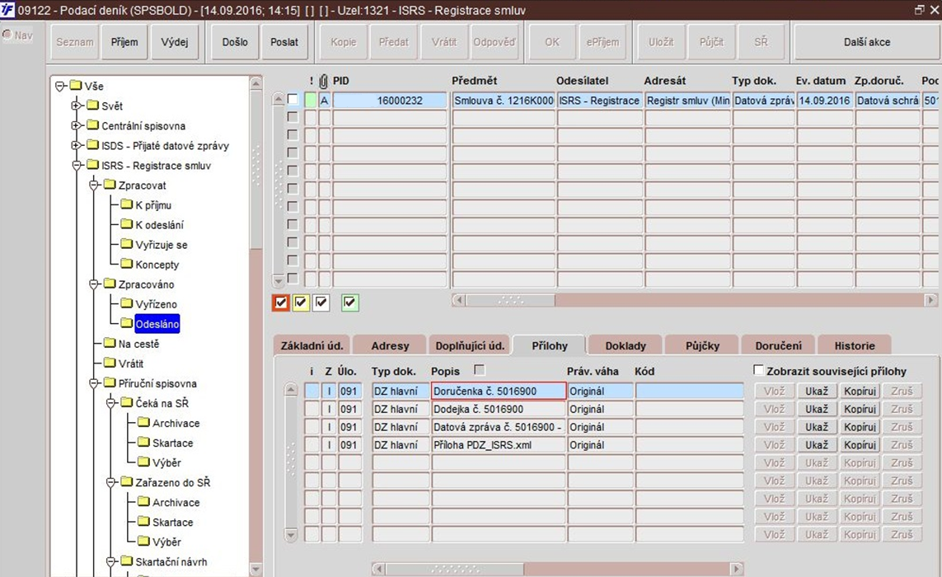Open the Doručení tab
The image size is (942, 577).
click(x=779, y=345)
